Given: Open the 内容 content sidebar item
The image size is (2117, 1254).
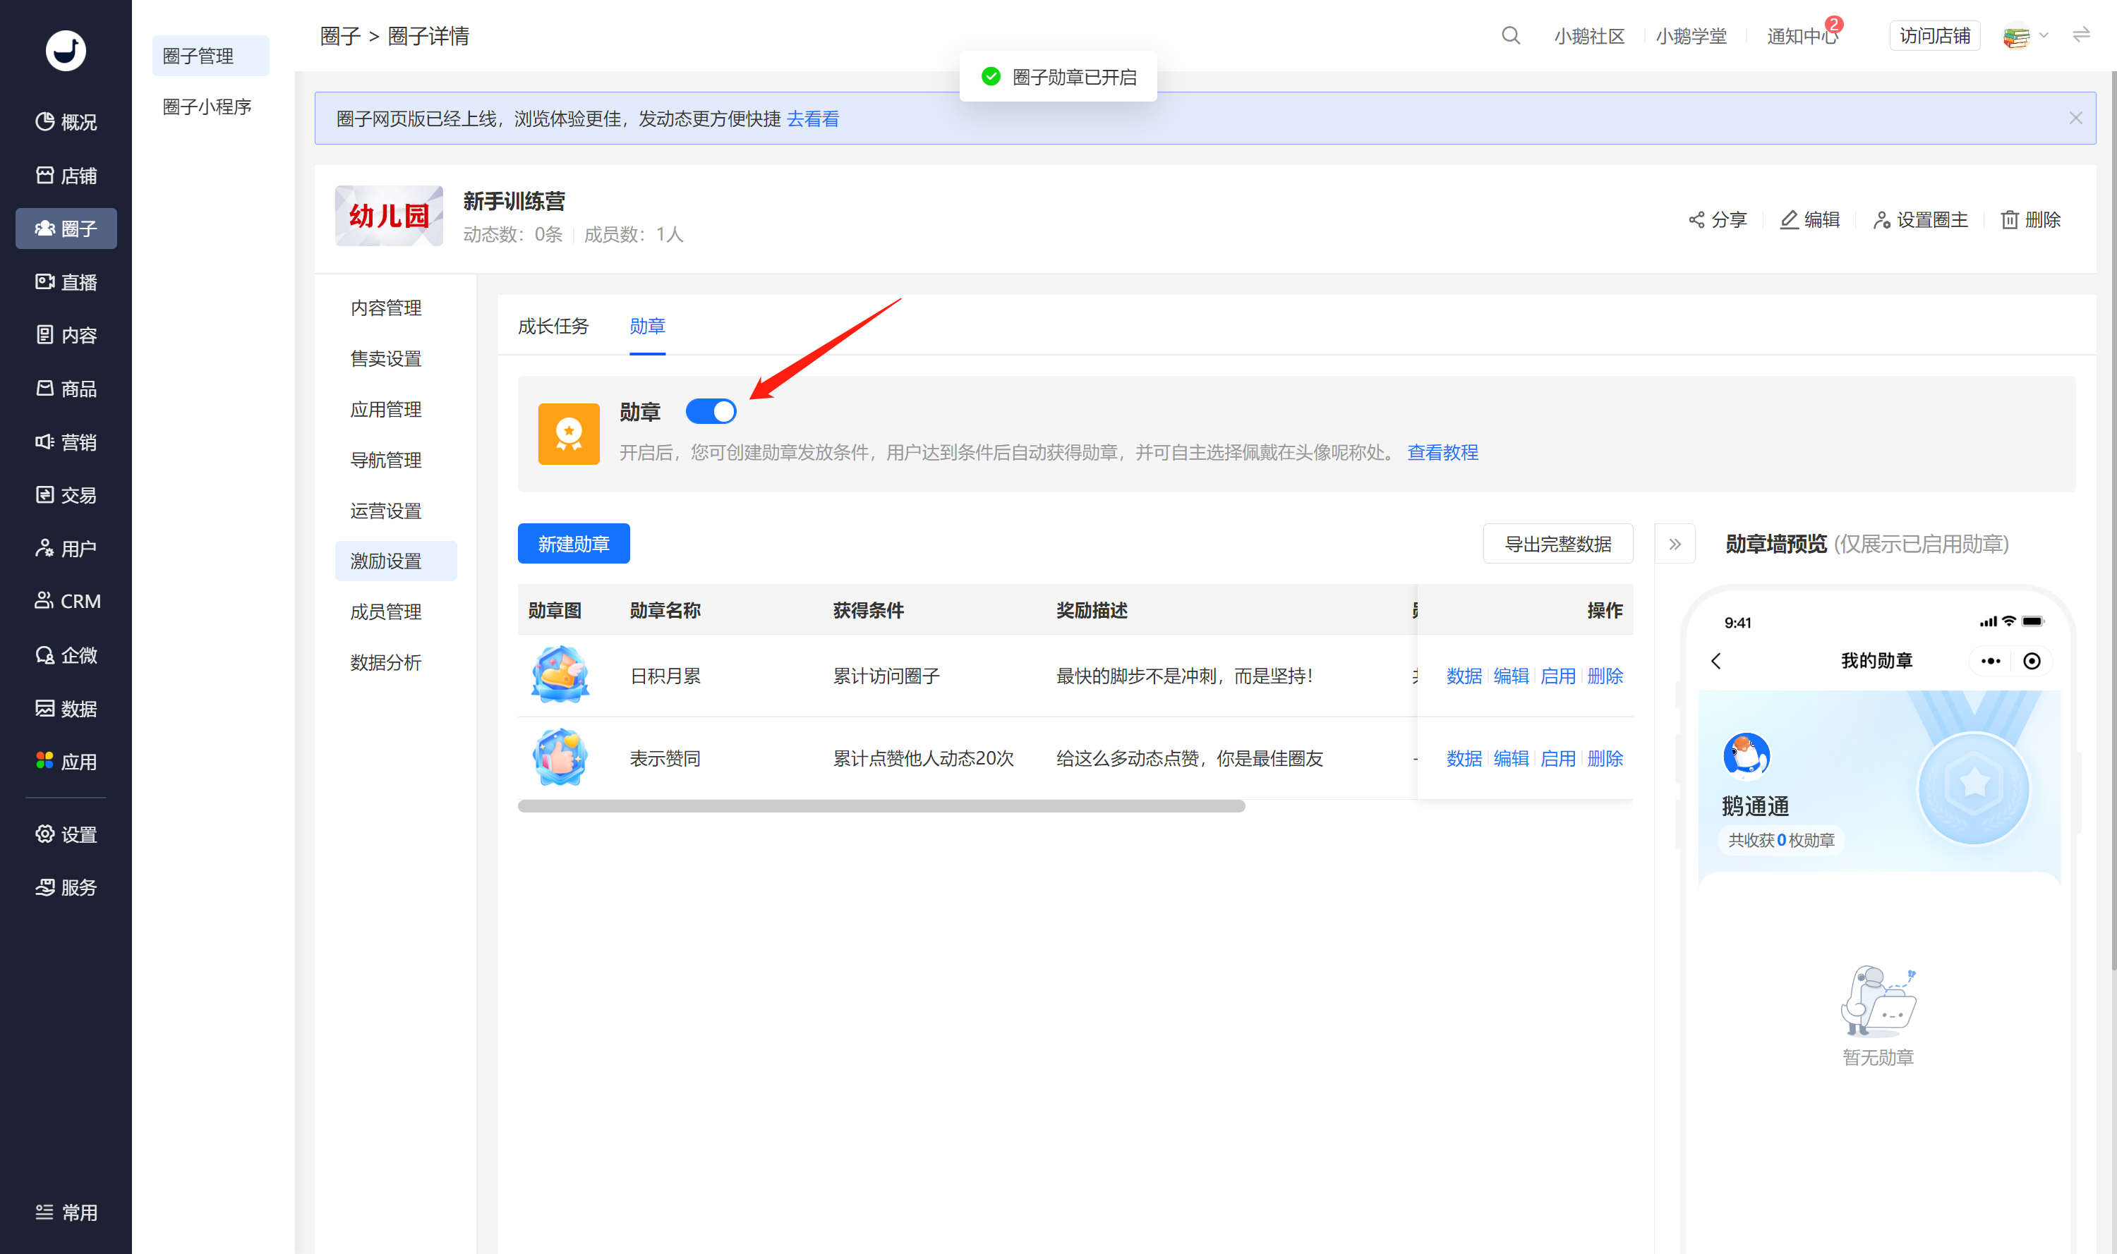Looking at the screenshot, I should click(x=66, y=334).
